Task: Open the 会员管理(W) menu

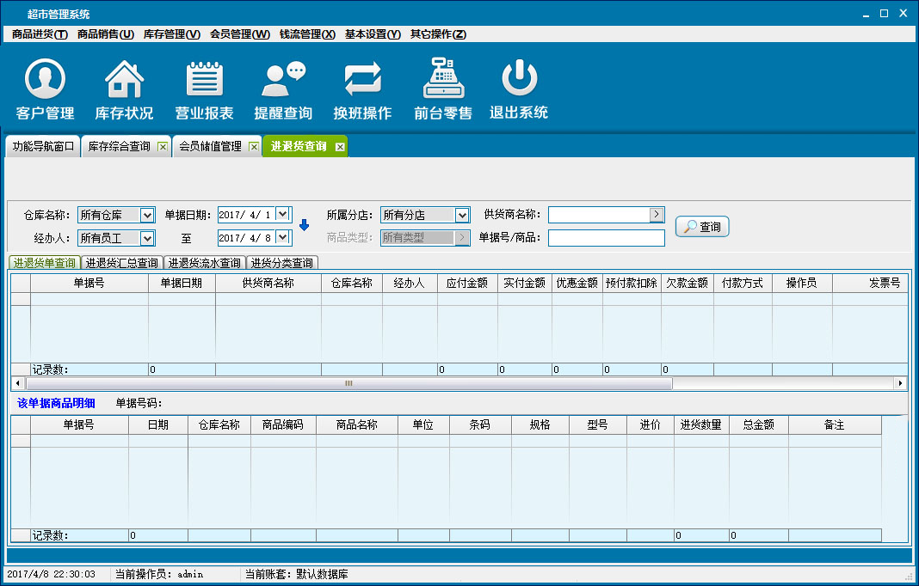Action: 240,34
